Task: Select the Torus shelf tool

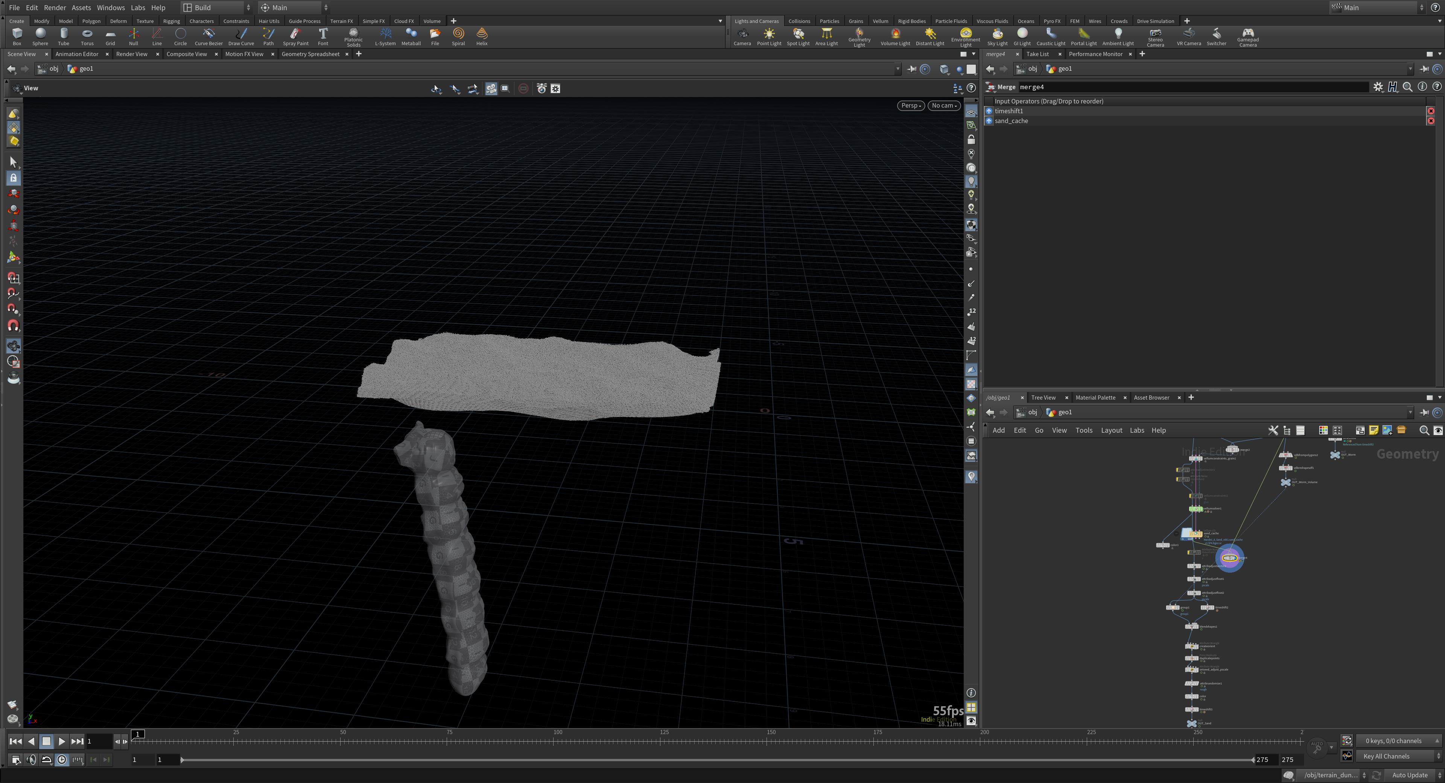Action: (87, 37)
